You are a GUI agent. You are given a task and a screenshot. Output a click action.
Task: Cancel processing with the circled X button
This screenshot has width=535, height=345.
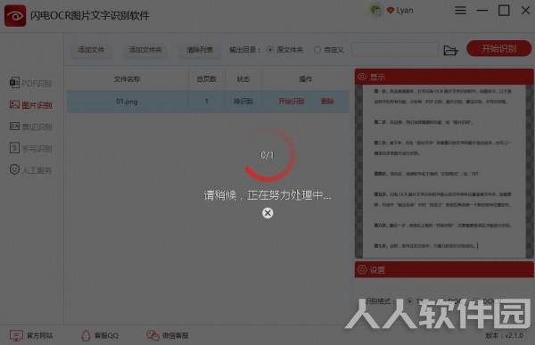pyautogui.click(x=267, y=213)
